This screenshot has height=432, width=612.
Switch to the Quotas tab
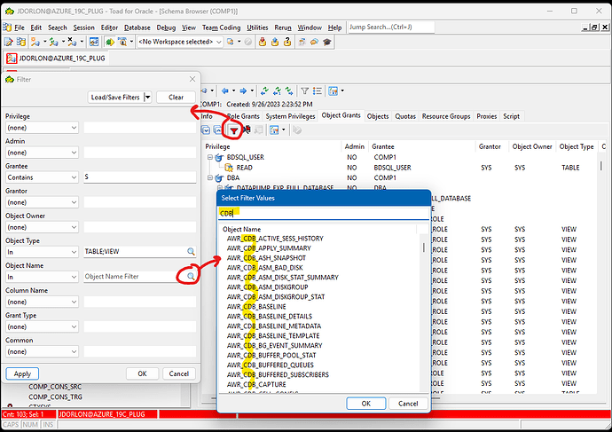tap(404, 116)
